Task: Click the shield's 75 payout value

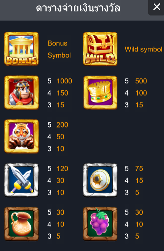Action: (139, 168)
